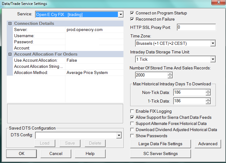This screenshot has height=163, width=226.
Task: Click the Help button
Action: point(90,153)
